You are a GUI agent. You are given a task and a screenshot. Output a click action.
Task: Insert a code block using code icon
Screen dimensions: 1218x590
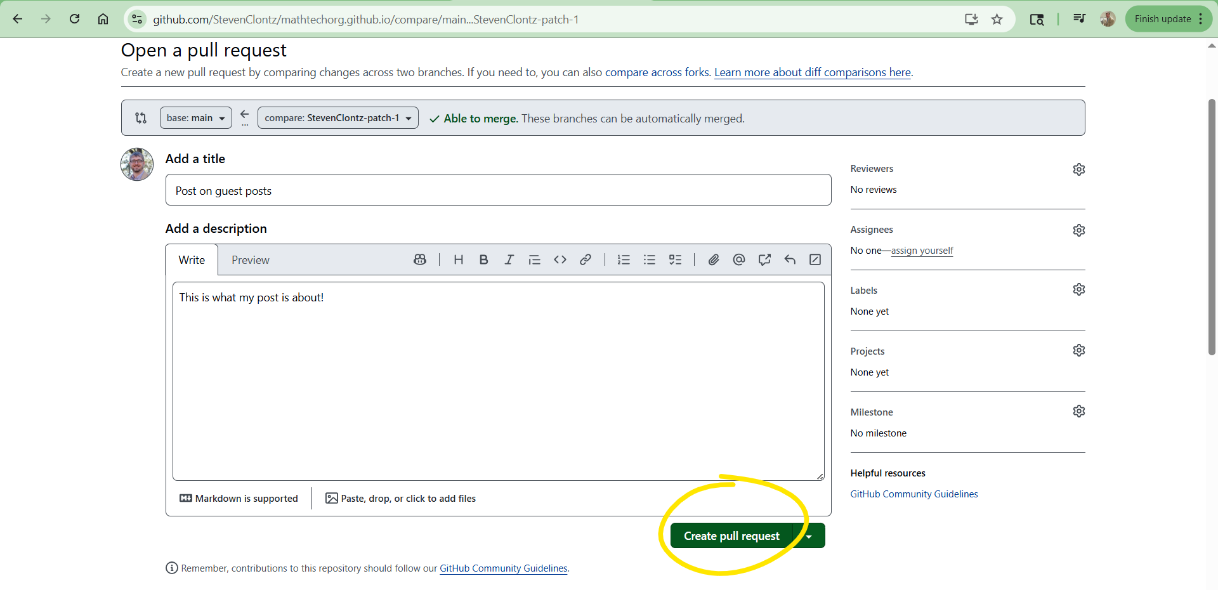click(560, 259)
